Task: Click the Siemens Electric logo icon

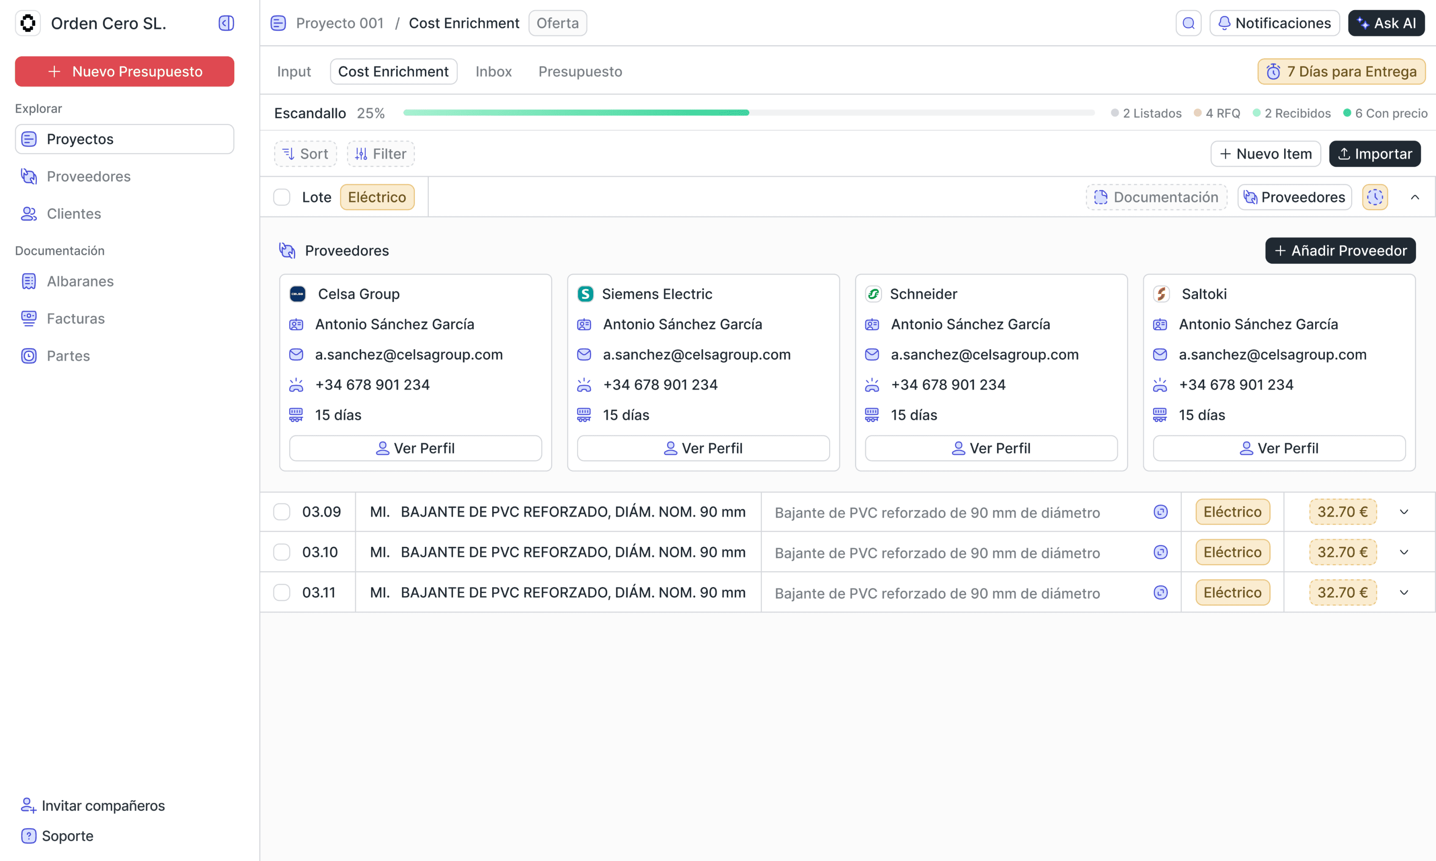Action: [585, 294]
